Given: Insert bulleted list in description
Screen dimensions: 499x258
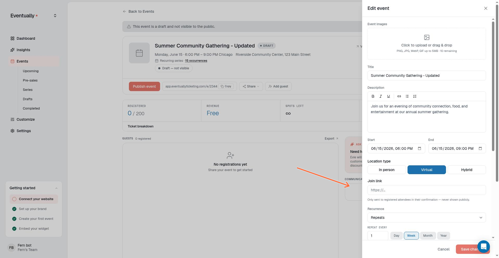Looking at the screenshot, I should pos(407,96).
